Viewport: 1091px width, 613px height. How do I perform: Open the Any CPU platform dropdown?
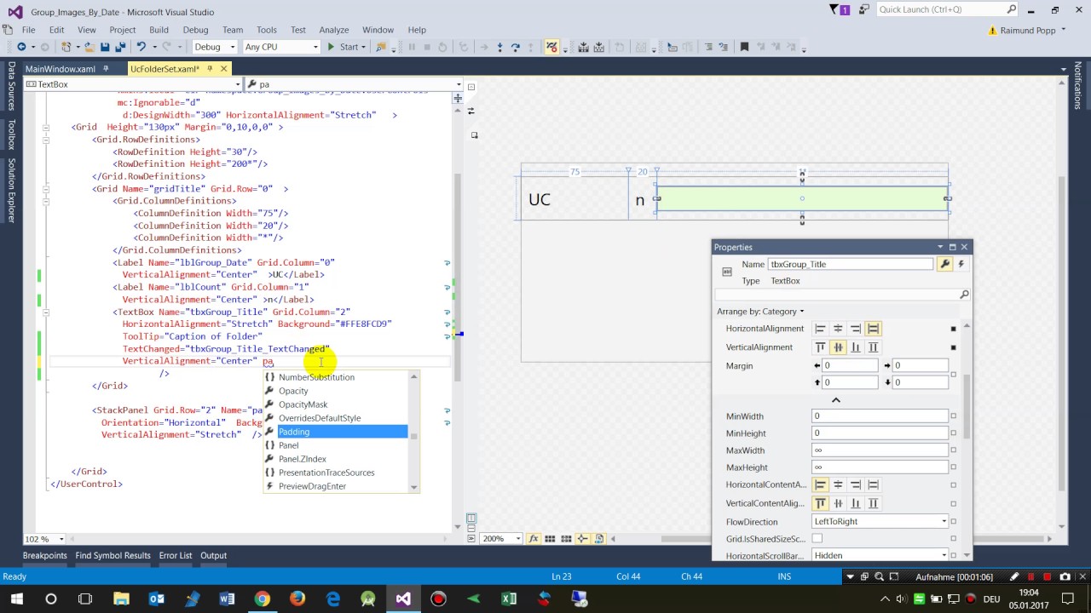coord(280,47)
